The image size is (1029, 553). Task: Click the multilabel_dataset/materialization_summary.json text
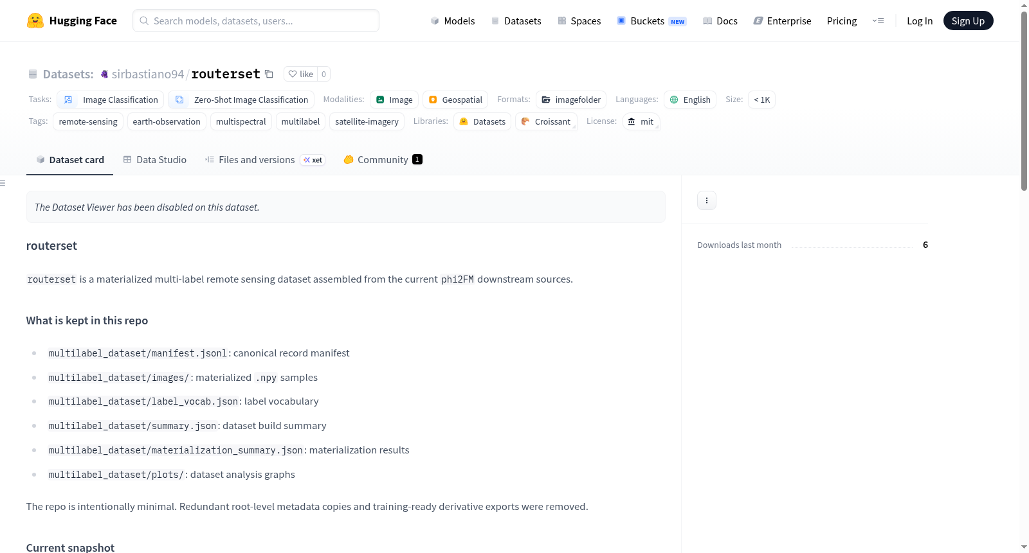click(176, 450)
